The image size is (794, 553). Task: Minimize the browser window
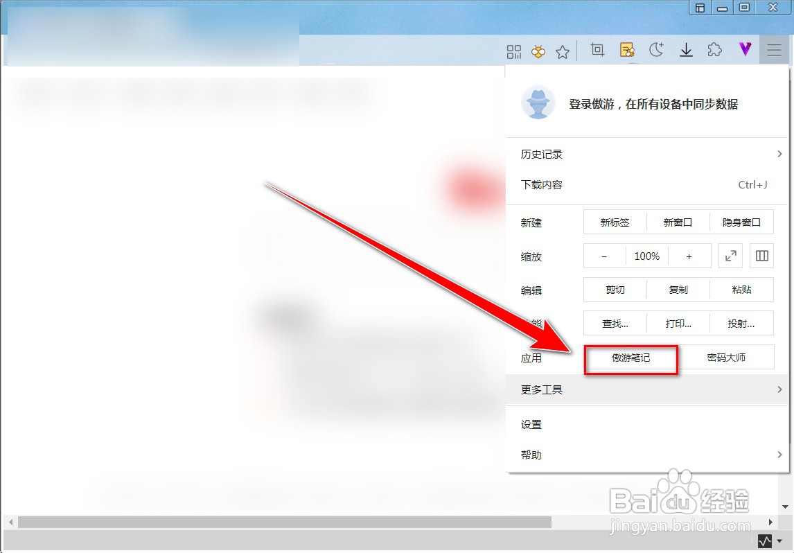(x=722, y=8)
